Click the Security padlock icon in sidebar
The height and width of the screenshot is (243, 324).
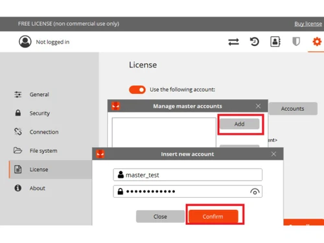(x=18, y=113)
